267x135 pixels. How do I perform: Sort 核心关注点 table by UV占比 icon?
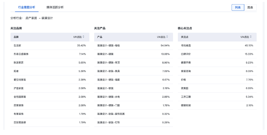click(x=251, y=37)
